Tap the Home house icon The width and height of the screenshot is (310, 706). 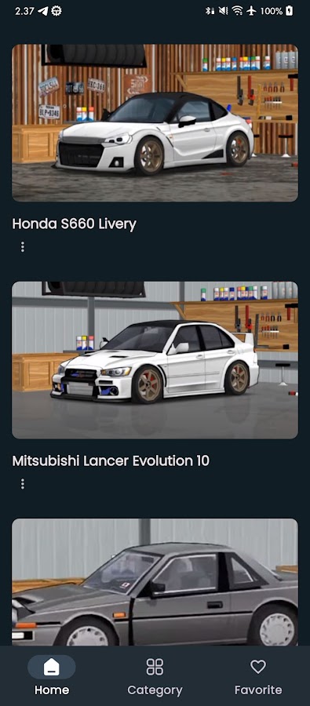pos(51,667)
